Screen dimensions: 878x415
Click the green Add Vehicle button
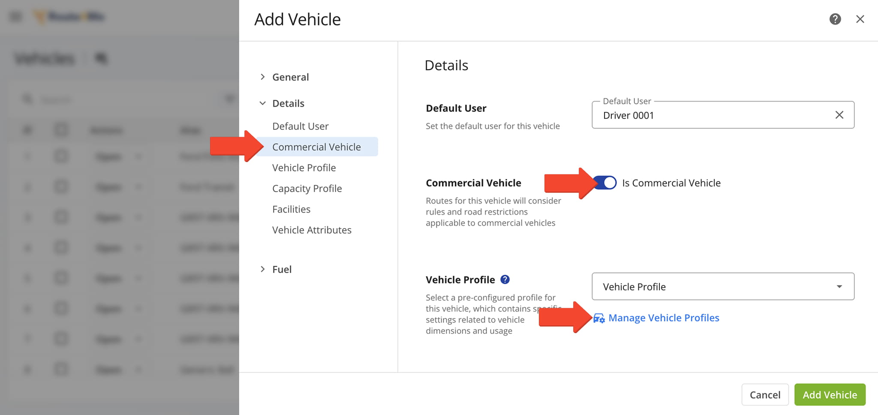click(x=830, y=394)
